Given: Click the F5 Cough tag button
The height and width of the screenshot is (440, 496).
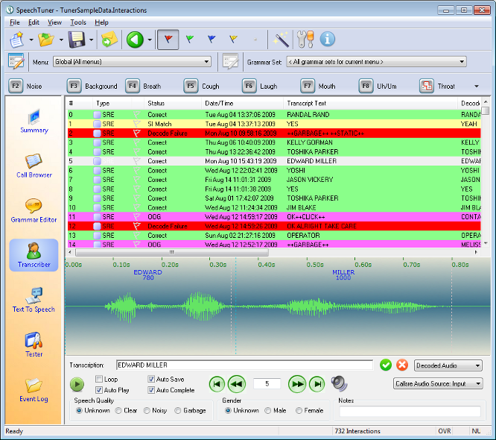Looking at the screenshot, I should coord(202,86).
